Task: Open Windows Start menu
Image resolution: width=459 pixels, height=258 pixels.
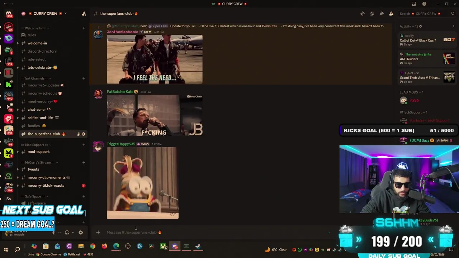Action: (x=5, y=249)
